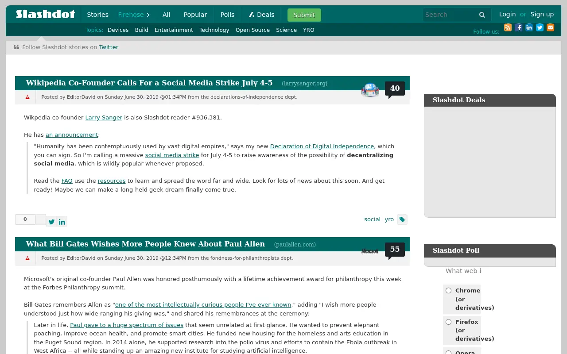
Task: Open 'most intellectually curious people' link
Action: click(x=203, y=304)
